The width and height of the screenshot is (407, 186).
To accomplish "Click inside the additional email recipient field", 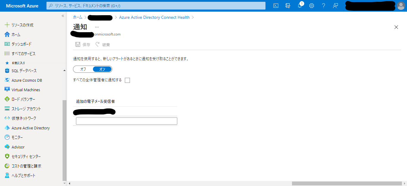I will pos(126,121).
